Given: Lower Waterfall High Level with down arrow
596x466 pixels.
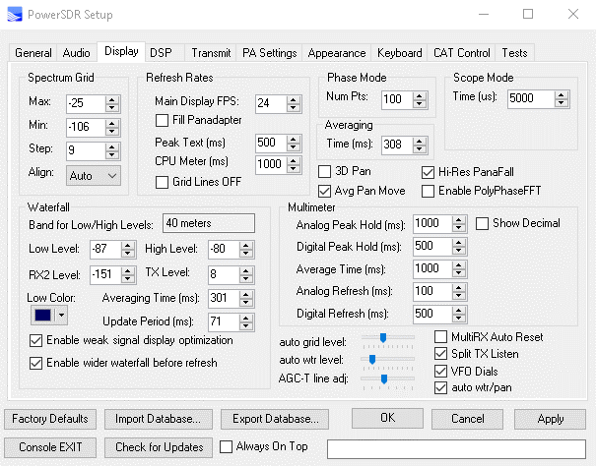Looking at the screenshot, I should (246, 254).
